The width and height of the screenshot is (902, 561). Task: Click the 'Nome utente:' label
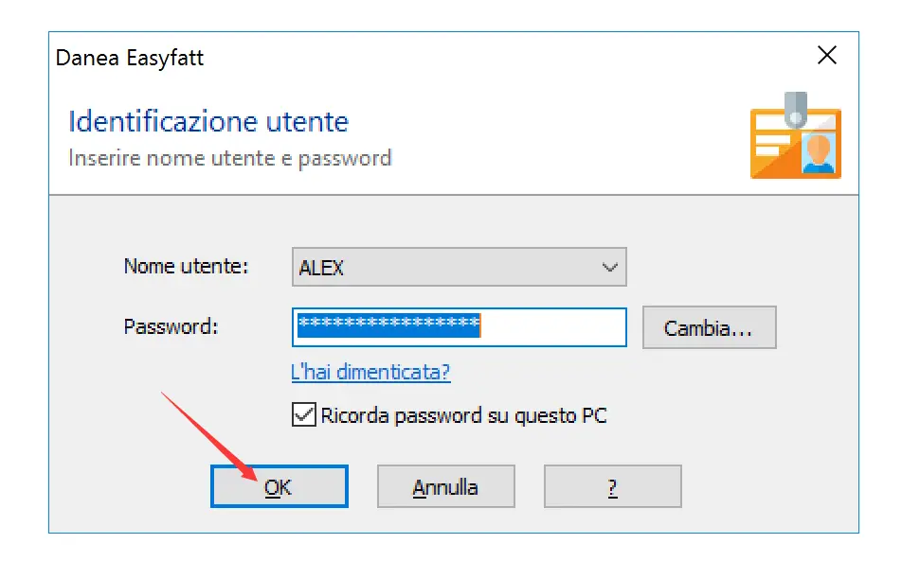point(186,267)
